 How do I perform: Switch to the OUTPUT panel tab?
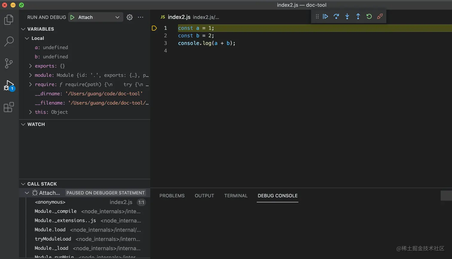[204, 196]
